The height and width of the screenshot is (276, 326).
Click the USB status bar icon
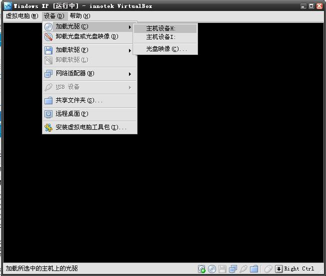tap(243, 269)
